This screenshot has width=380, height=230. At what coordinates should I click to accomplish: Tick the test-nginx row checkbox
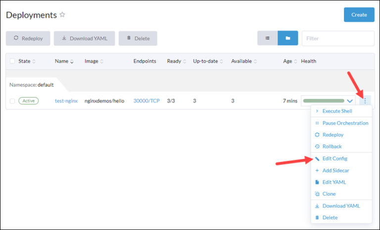point(12,101)
